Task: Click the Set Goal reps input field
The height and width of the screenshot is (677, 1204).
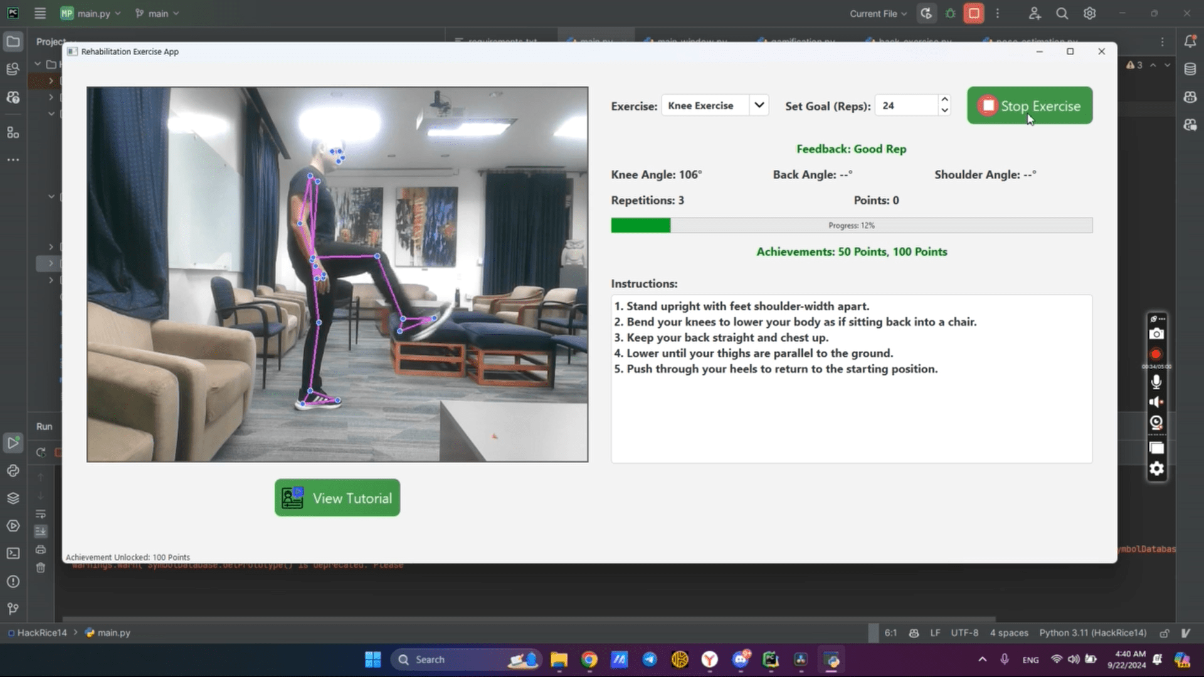Action: pyautogui.click(x=907, y=105)
